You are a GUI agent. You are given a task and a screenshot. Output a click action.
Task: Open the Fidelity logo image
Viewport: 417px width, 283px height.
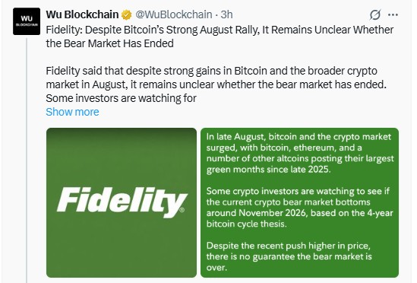pos(122,203)
